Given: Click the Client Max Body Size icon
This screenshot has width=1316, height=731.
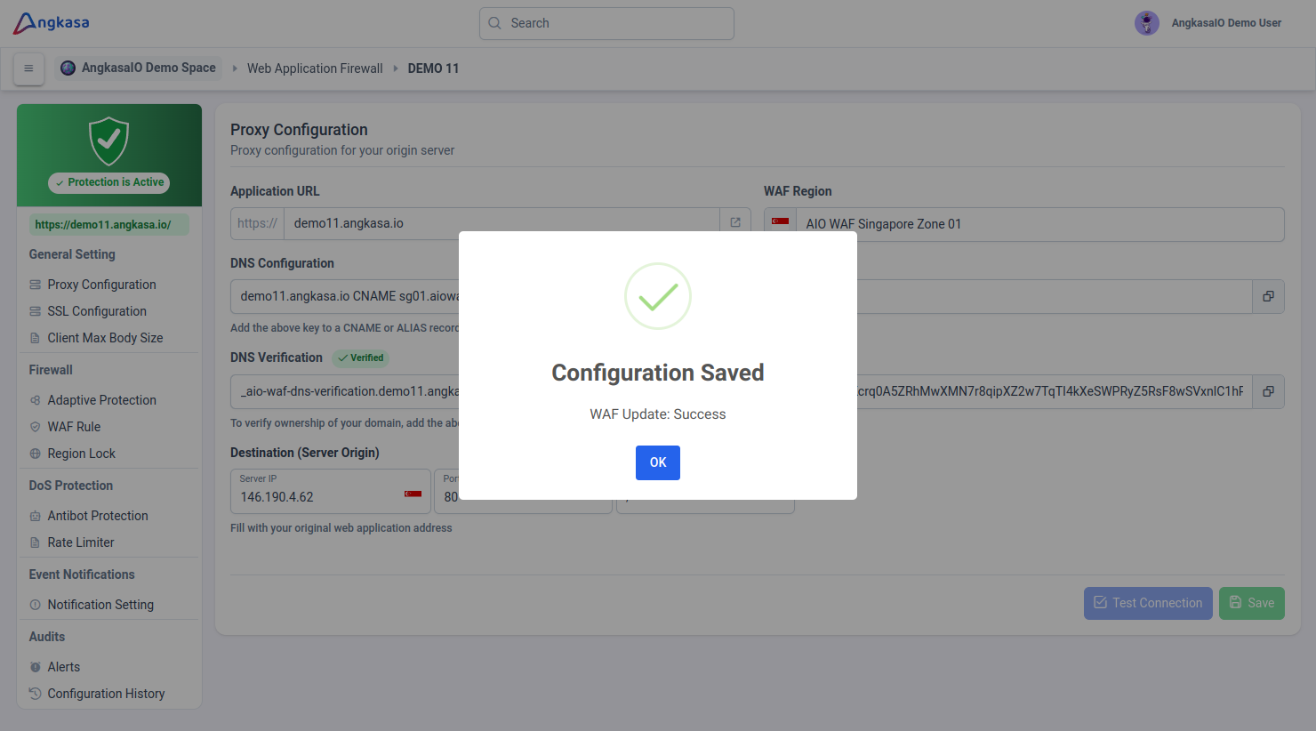Looking at the screenshot, I should click(36, 338).
